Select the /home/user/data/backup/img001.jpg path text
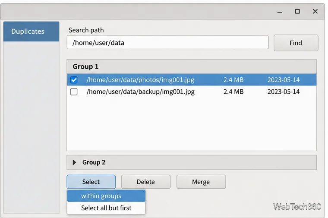This screenshot has width=328, height=218. coord(141,92)
